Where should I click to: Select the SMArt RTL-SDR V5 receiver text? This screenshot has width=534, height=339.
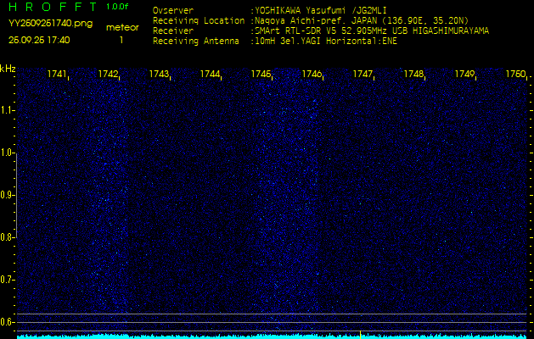[x=372, y=31]
